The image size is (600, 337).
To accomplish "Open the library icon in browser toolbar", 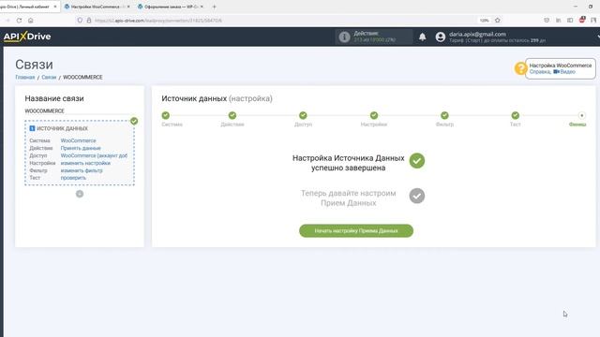I will point(559,21).
